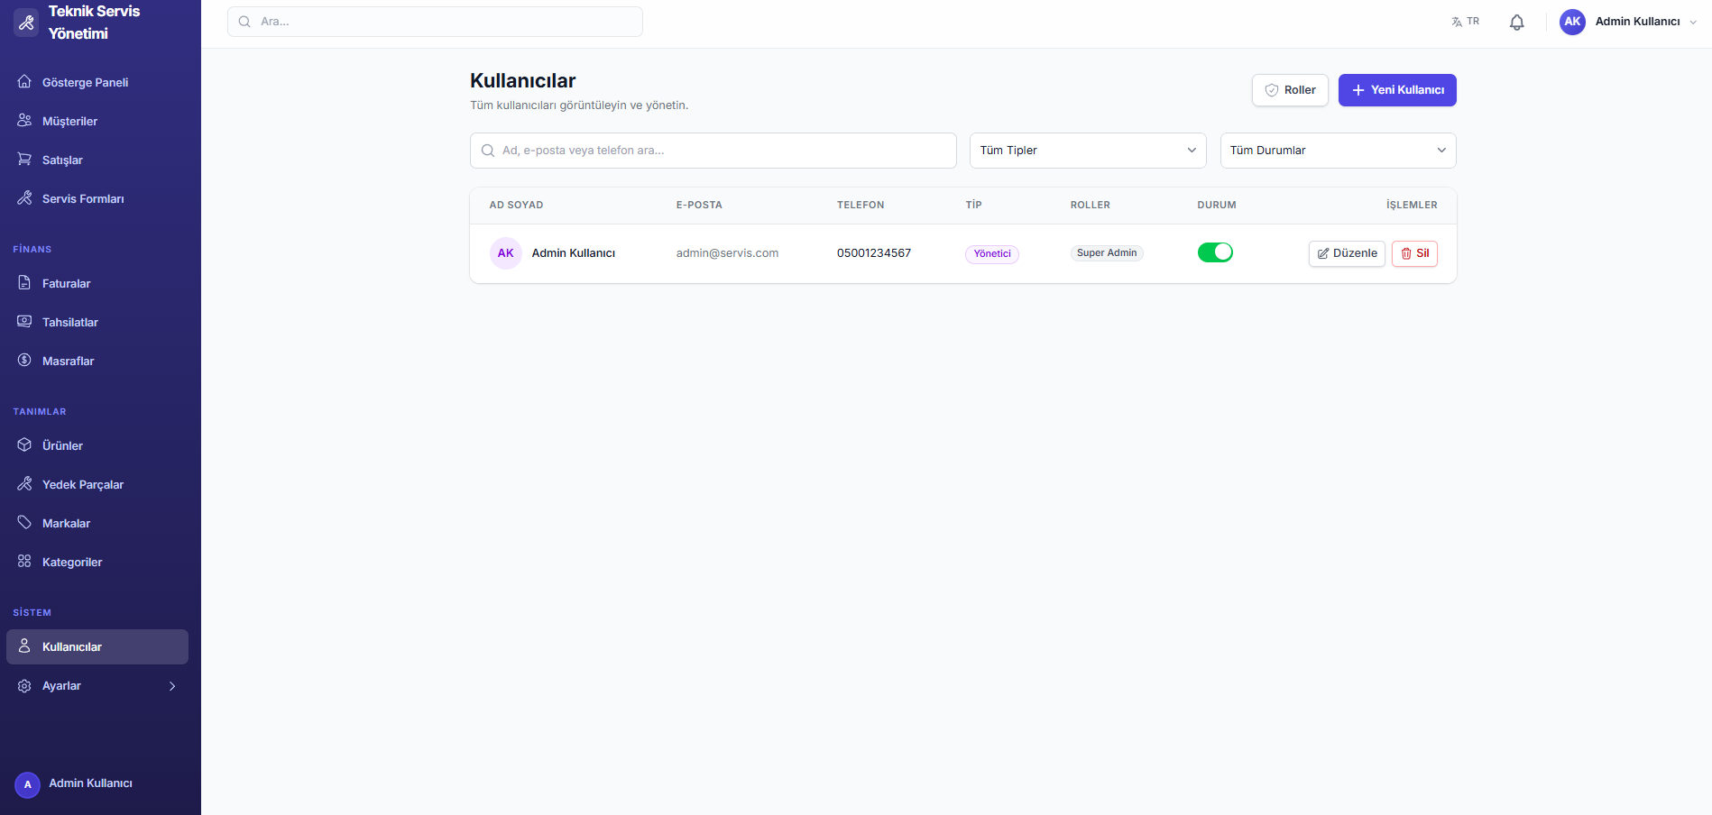
Task: Click the Teknik Servis logo icon
Action: pos(26,23)
